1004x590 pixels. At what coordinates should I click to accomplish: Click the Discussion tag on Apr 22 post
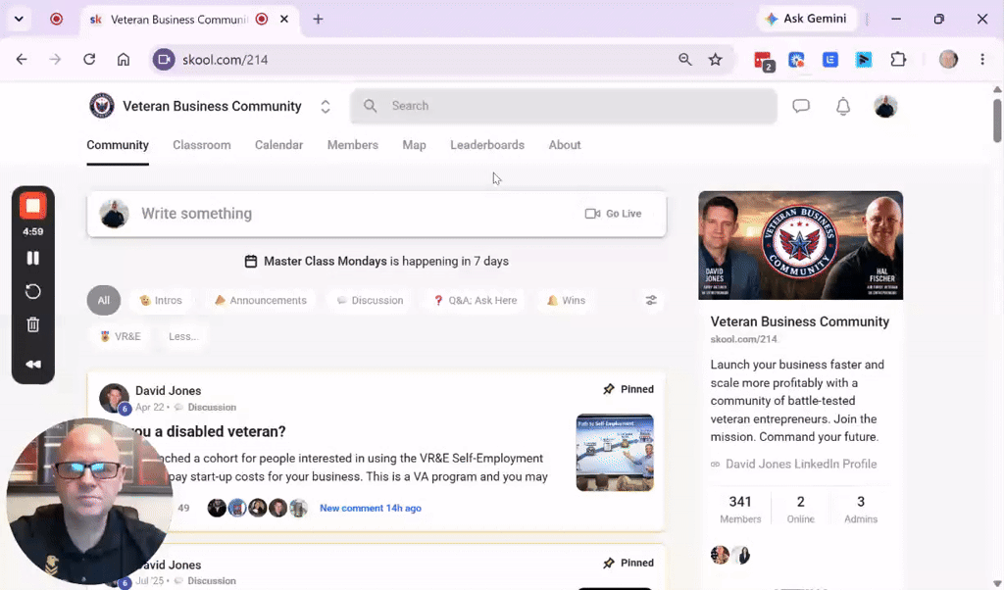tap(212, 407)
